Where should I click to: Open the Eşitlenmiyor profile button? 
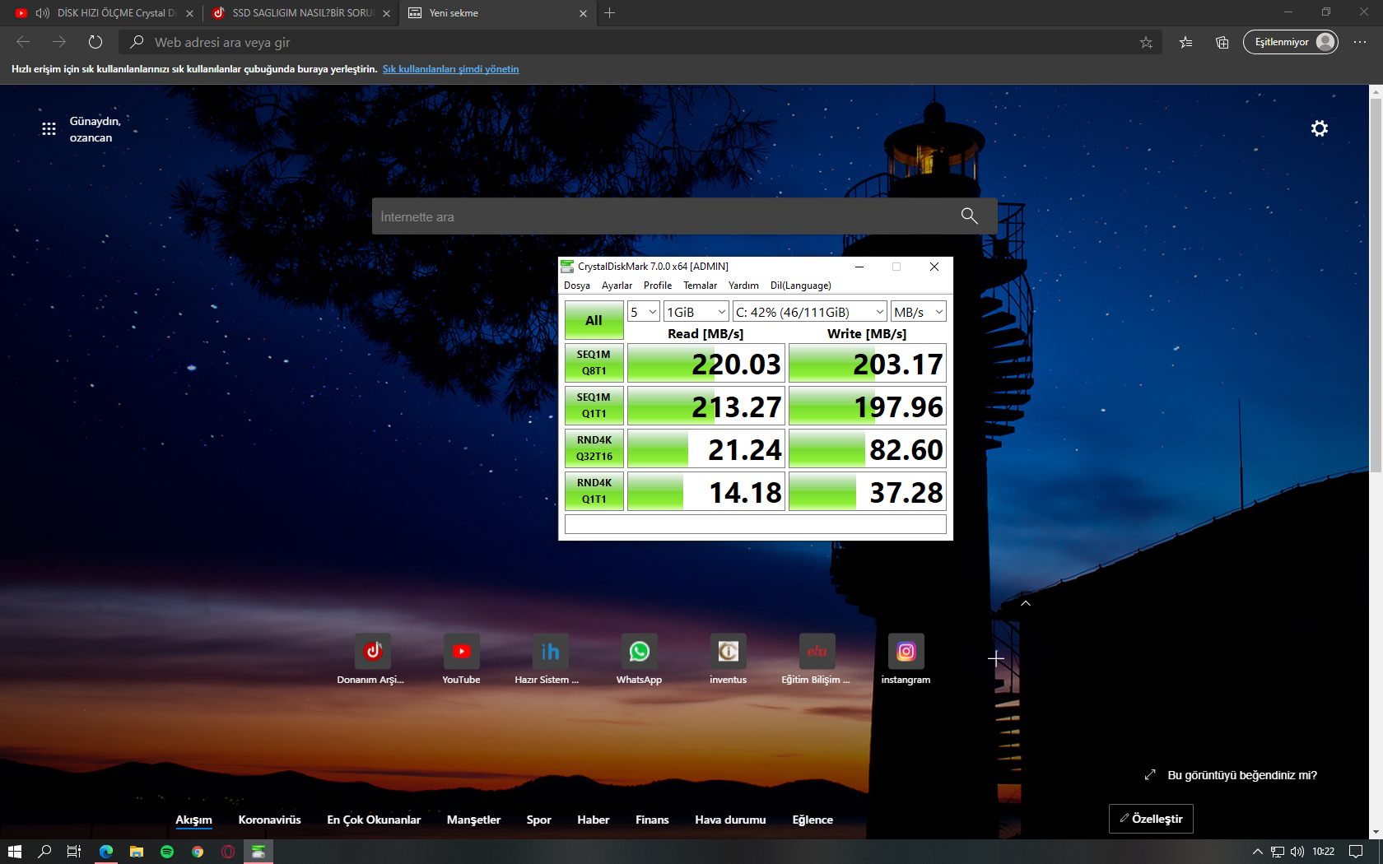(x=1290, y=42)
